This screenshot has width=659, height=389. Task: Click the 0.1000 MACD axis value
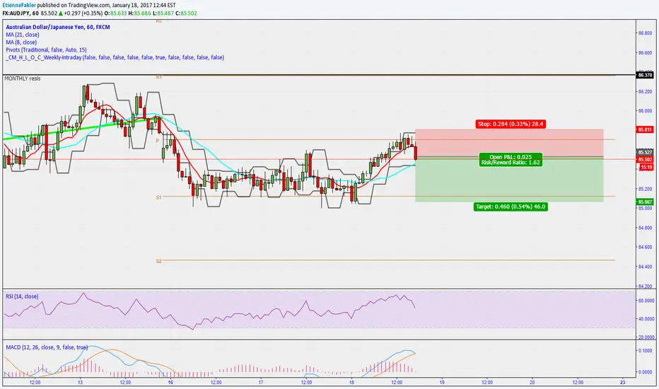point(646,350)
